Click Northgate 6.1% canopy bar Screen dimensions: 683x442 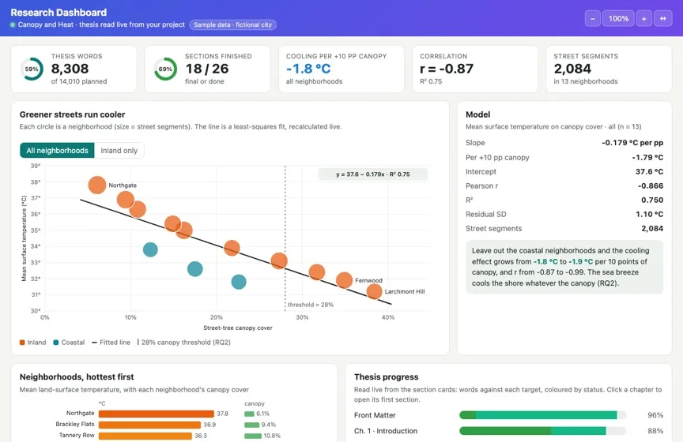click(249, 414)
